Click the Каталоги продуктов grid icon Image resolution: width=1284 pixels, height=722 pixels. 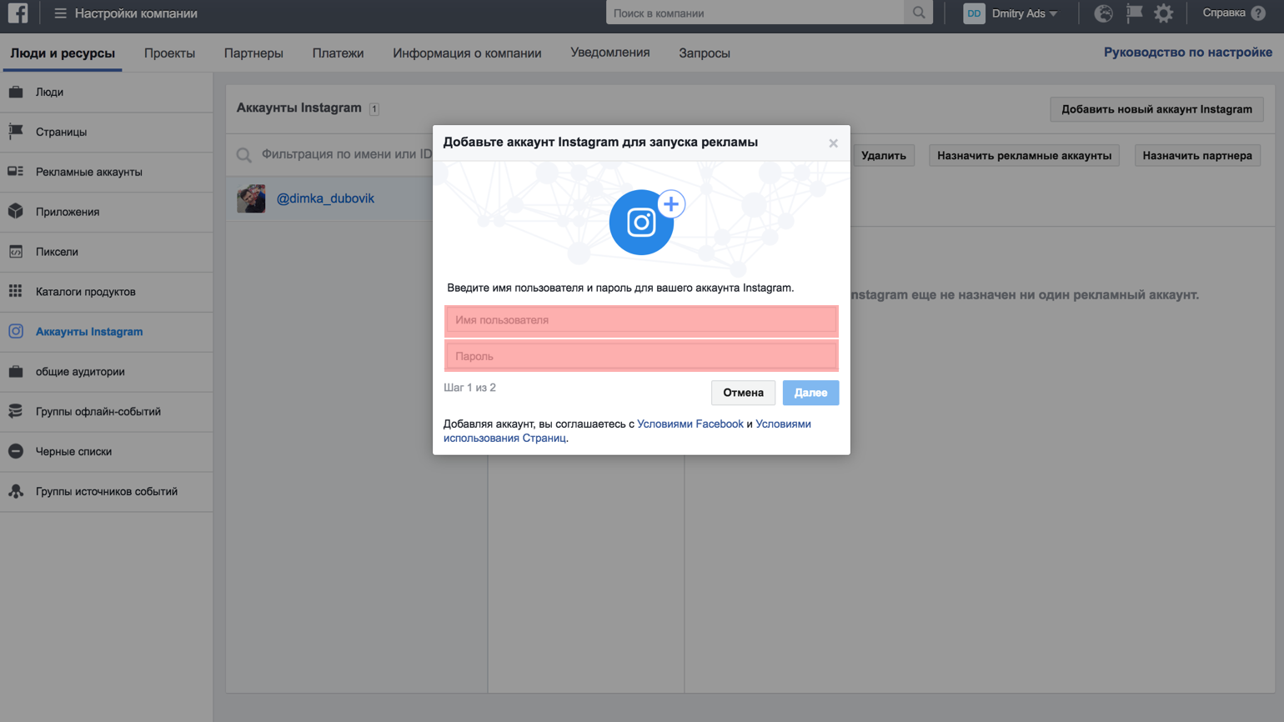[x=16, y=292]
